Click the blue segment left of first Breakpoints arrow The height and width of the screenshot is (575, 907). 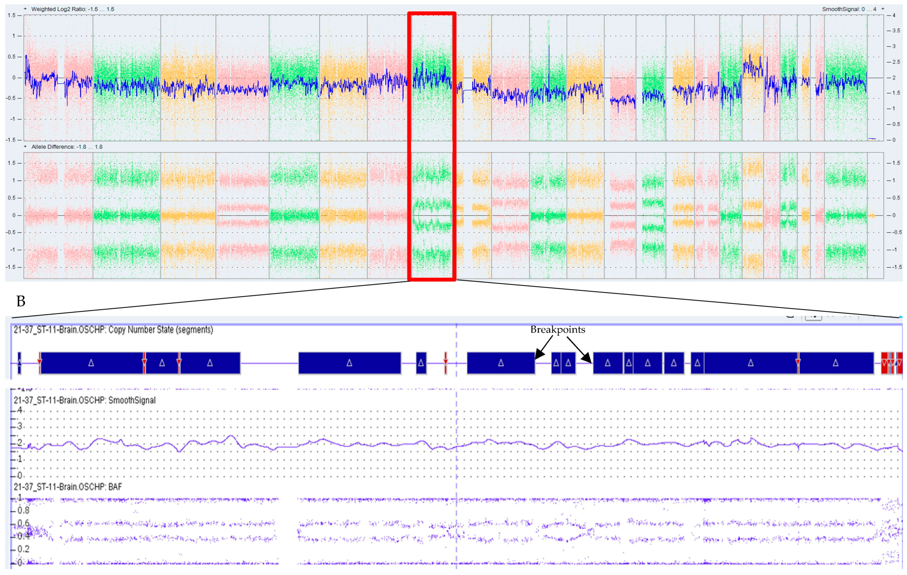(500, 363)
